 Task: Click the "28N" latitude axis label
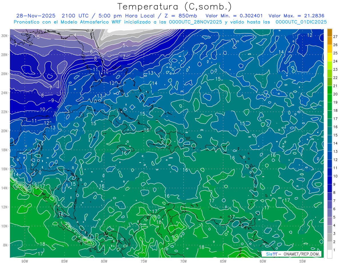coord(5,55)
